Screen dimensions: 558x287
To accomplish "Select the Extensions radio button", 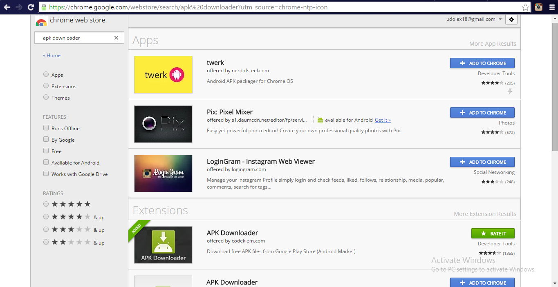I will click(46, 86).
